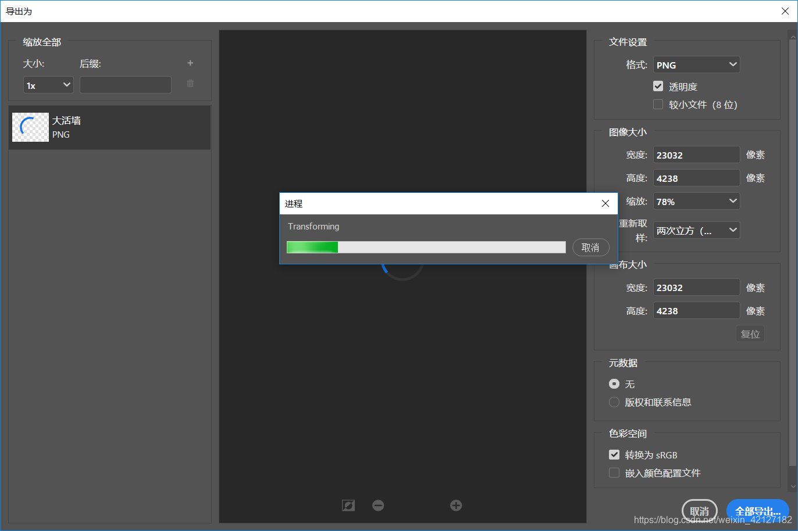Open 两次立方 resample dropdown

point(697,230)
